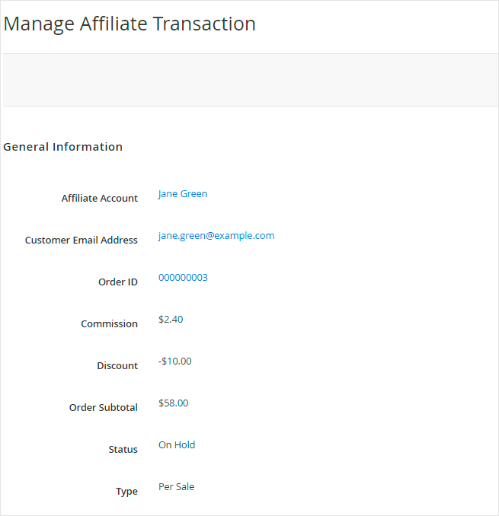Open order 000000003 link
This screenshot has width=499, height=516.
point(183,278)
